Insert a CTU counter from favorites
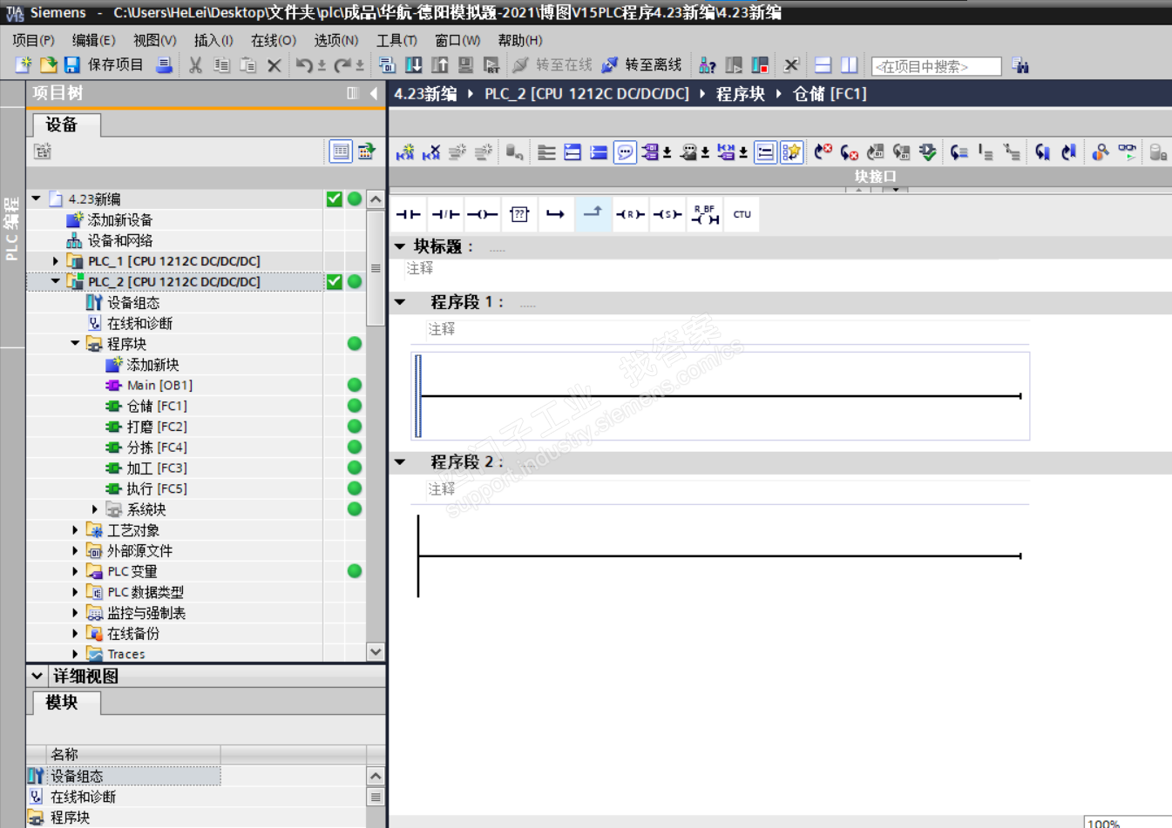The width and height of the screenshot is (1172, 828). (742, 214)
